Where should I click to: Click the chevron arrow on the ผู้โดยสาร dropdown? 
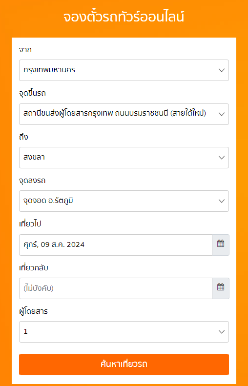click(222, 332)
